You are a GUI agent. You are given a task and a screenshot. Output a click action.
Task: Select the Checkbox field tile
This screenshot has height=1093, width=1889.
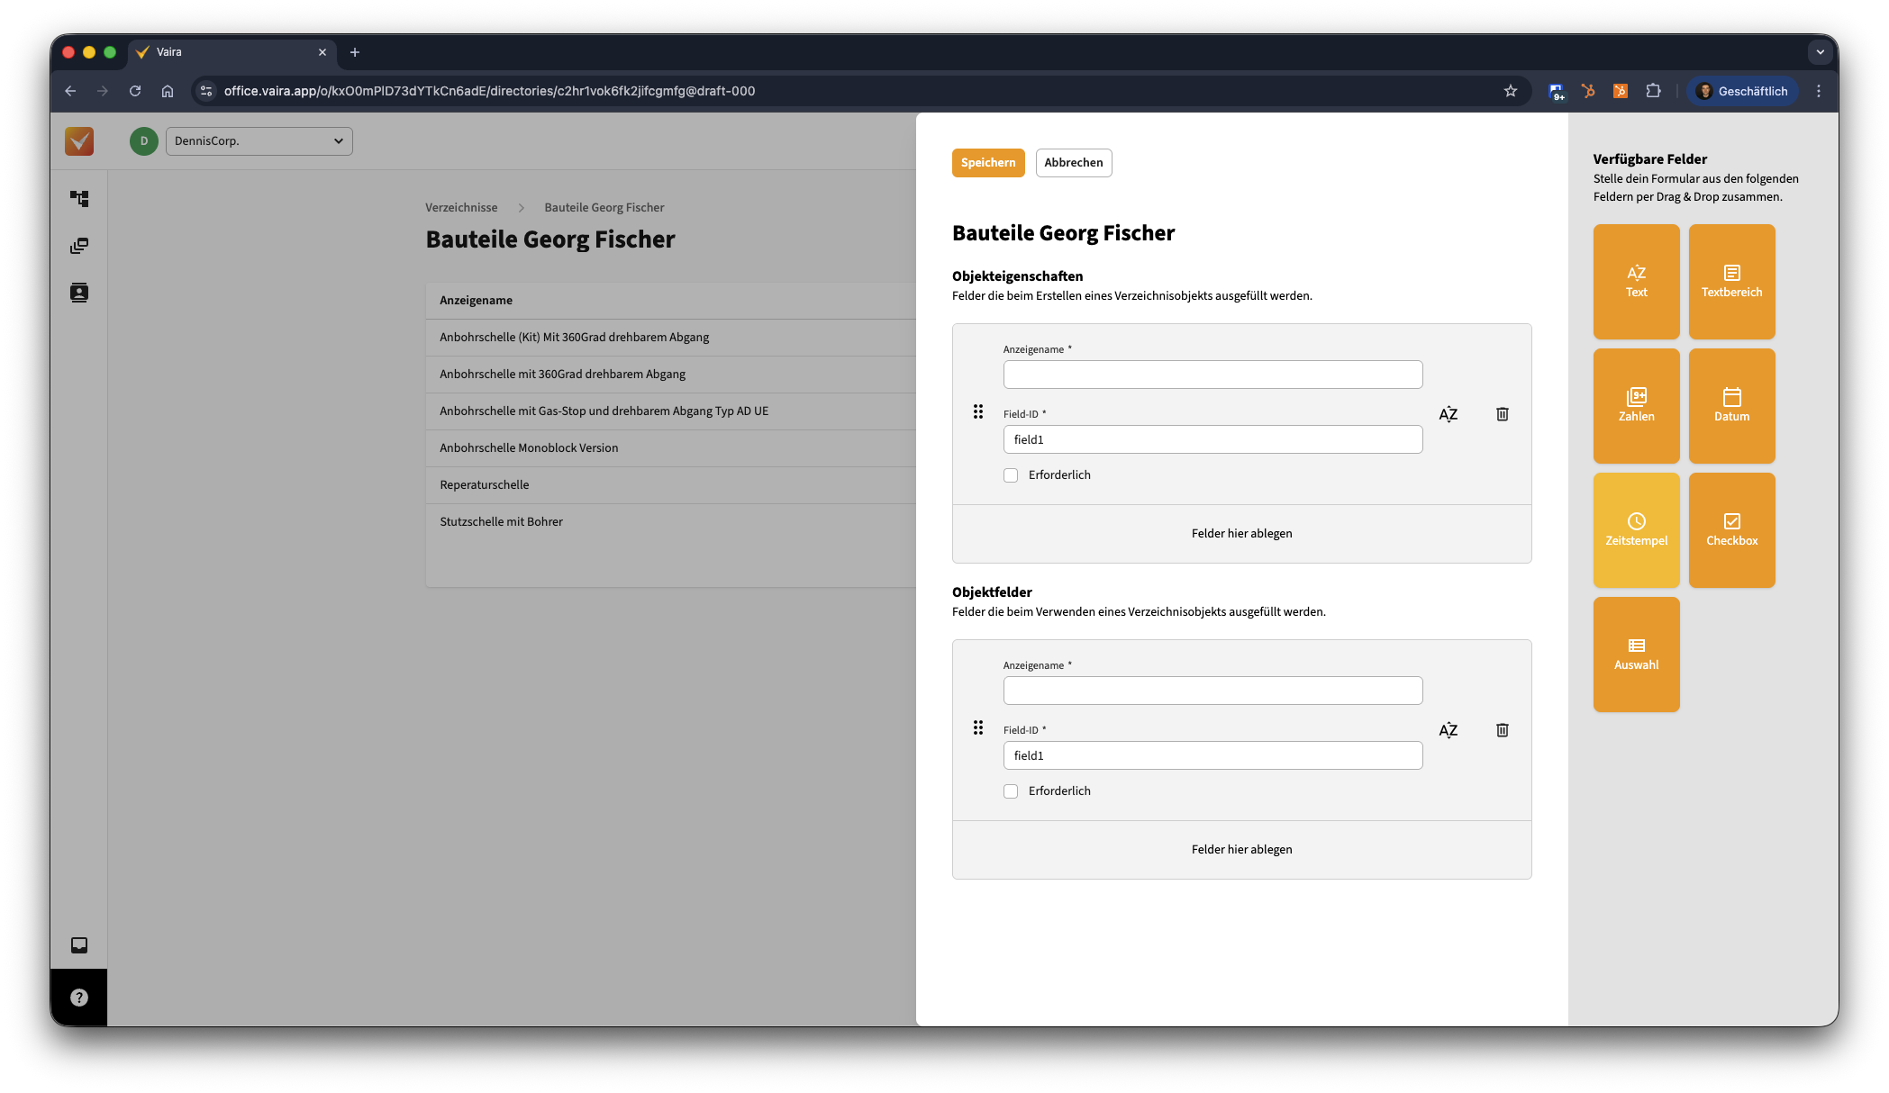click(x=1731, y=530)
